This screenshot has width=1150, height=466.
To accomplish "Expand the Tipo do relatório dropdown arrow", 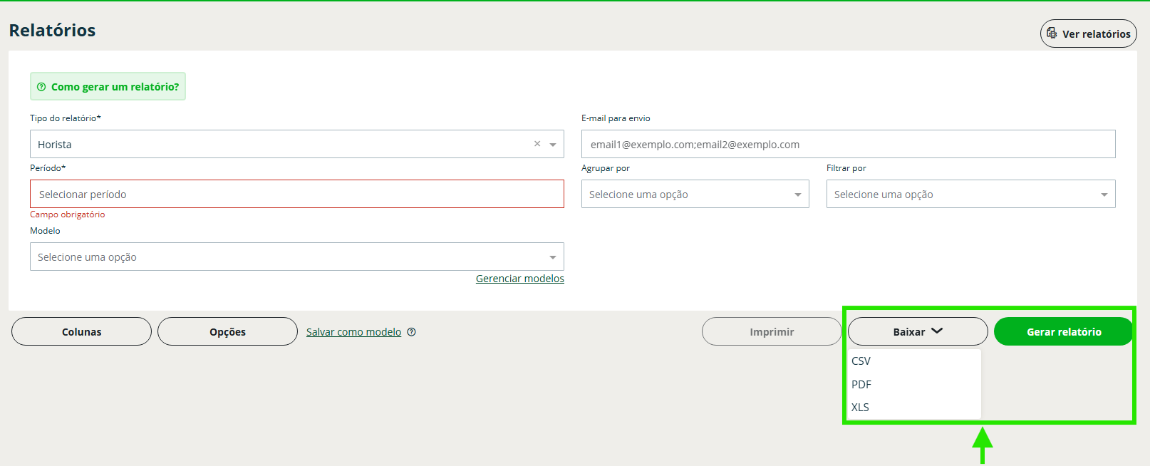I will point(553,145).
